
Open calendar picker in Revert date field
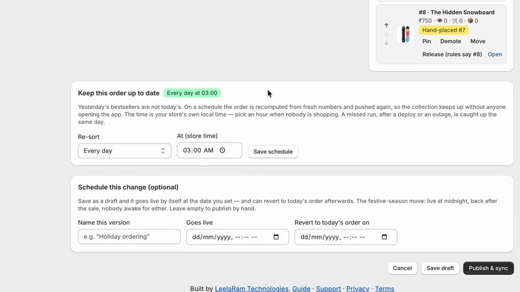tap(384, 237)
